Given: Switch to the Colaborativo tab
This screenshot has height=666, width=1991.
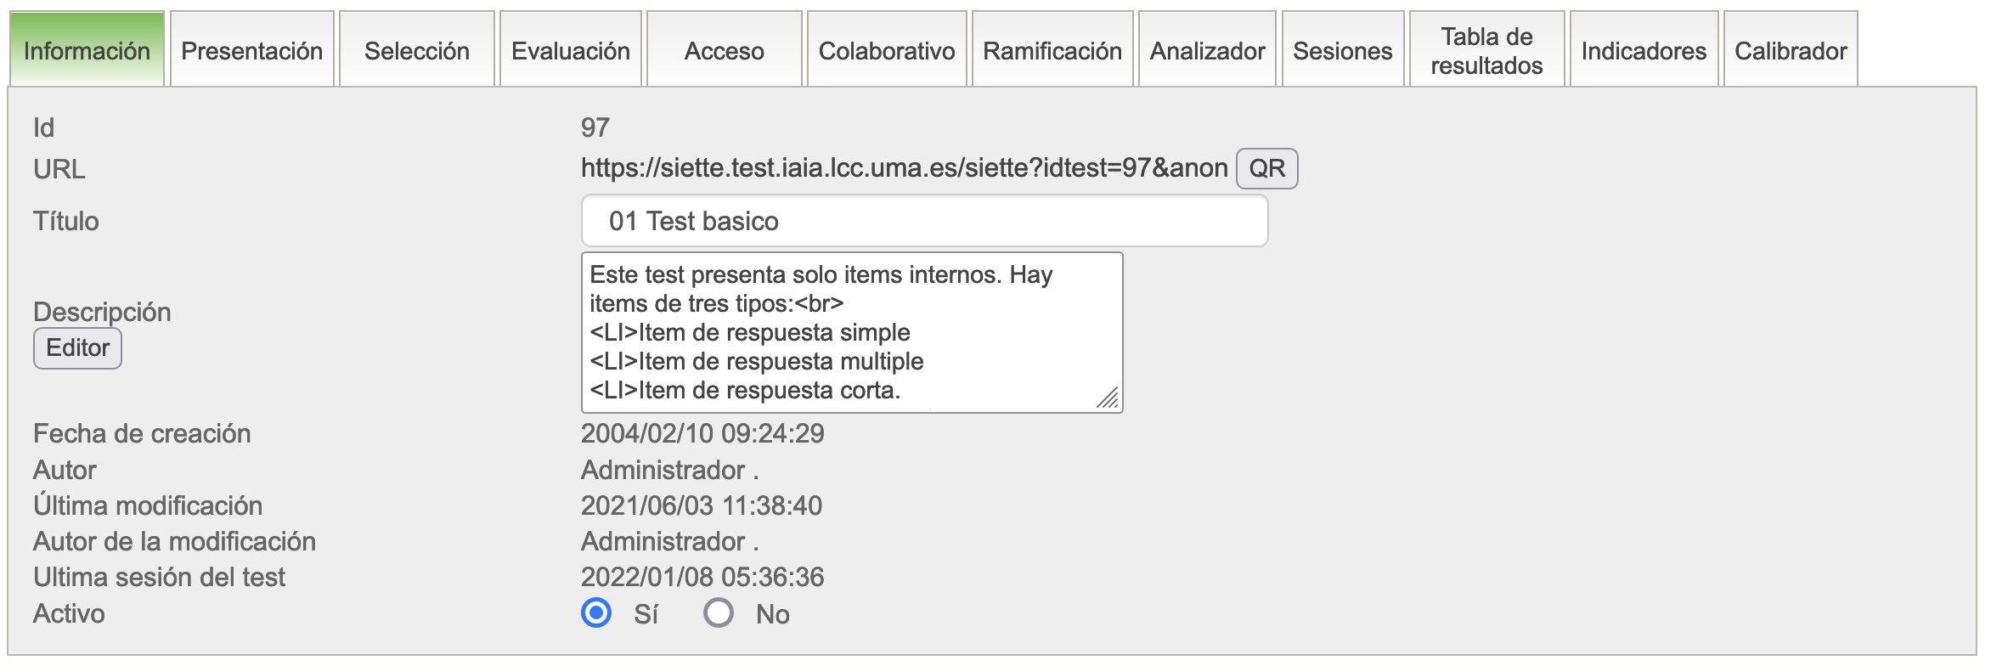Looking at the screenshot, I should (887, 51).
